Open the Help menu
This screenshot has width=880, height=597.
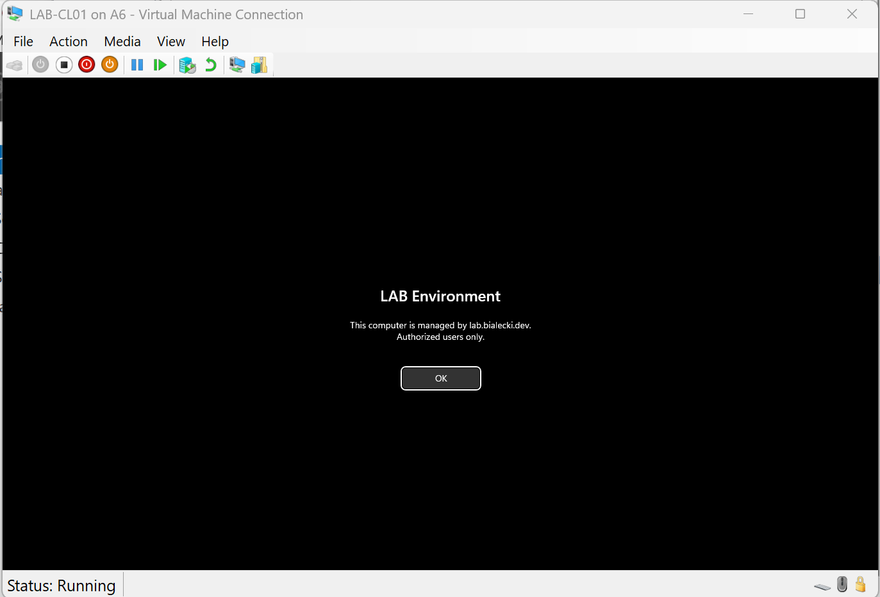215,42
